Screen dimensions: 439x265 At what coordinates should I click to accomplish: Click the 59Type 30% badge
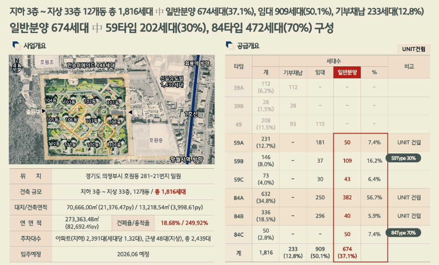pos(403,158)
